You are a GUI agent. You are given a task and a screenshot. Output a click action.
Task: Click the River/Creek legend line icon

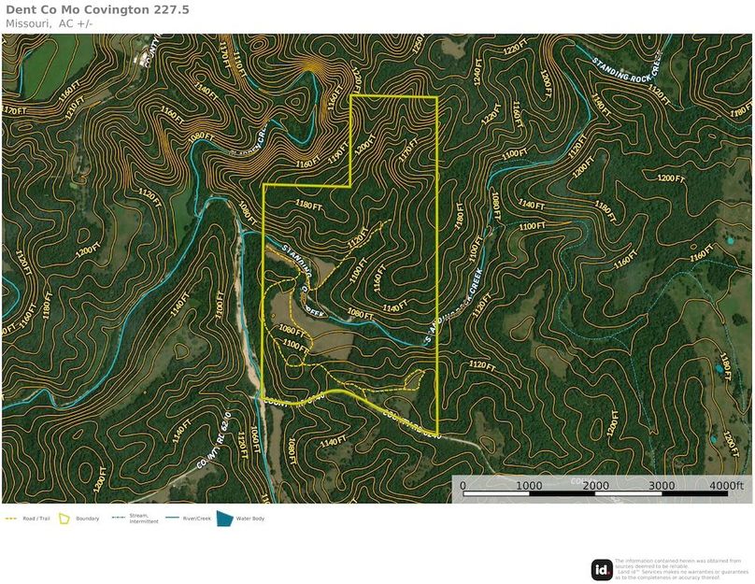coord(172,519)
